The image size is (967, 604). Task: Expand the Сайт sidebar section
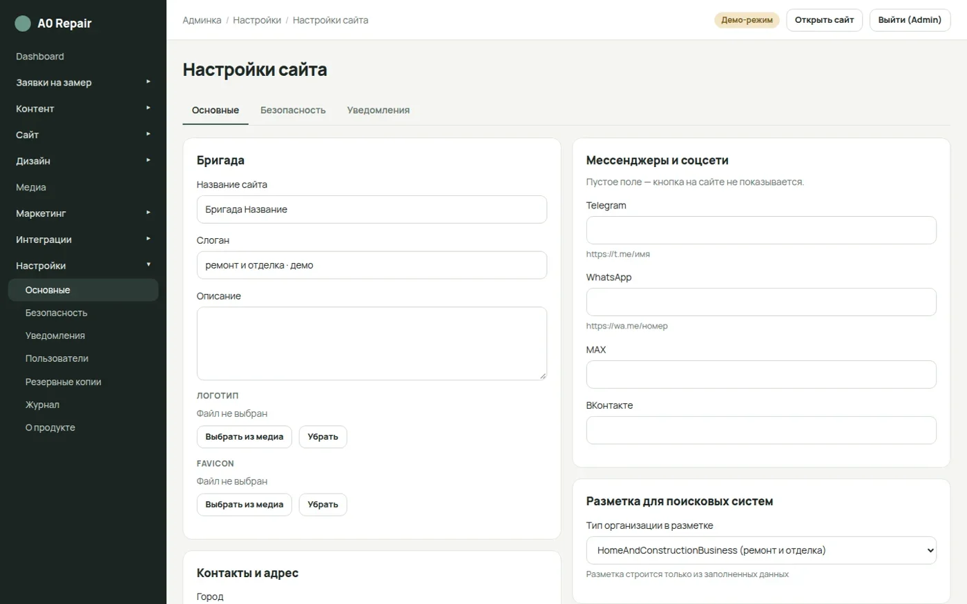83,135
